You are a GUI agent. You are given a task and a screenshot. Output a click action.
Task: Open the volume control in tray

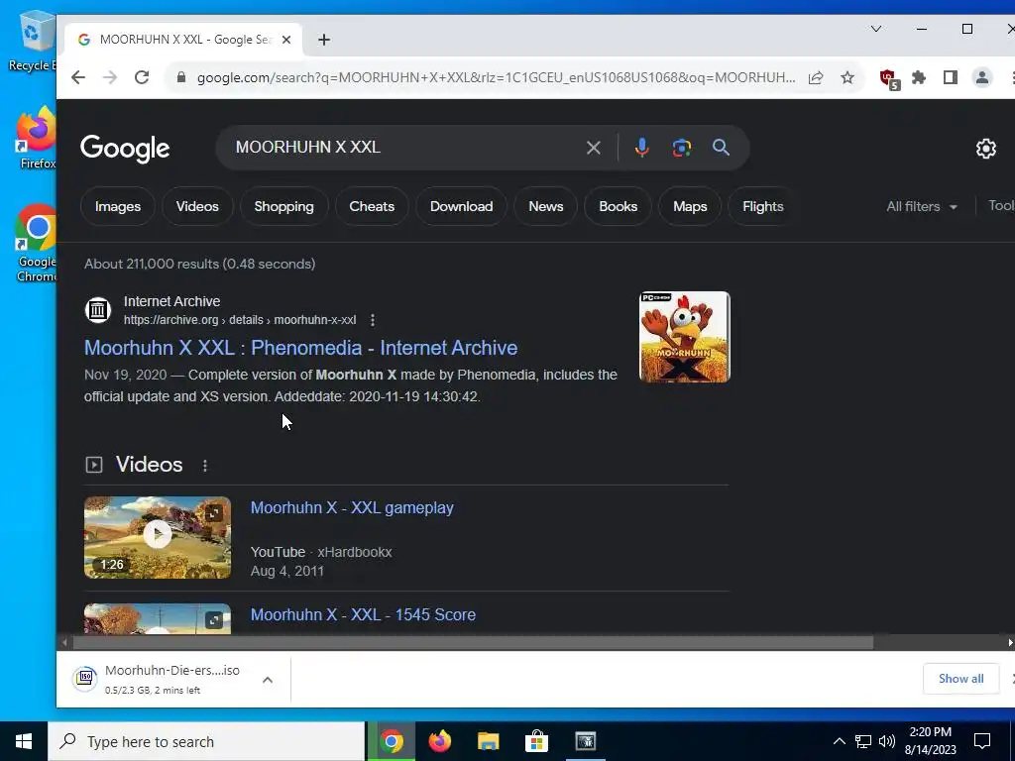pos(887,741)
